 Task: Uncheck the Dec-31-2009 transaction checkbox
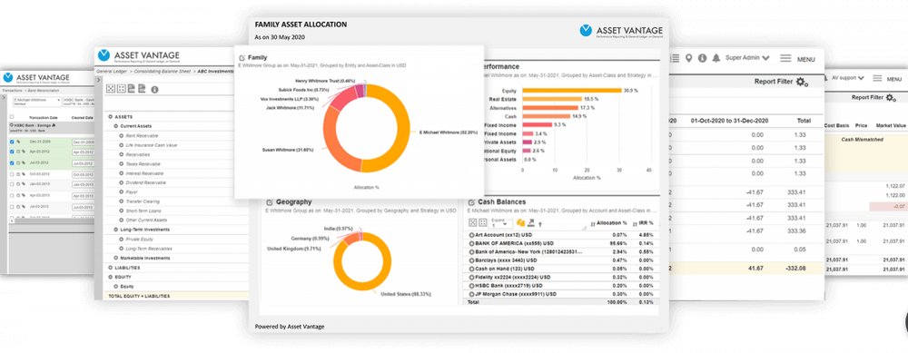(13, 142)
